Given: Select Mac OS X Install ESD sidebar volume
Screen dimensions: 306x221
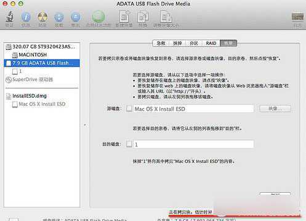Looking at the screenshot, I should coord(42,104).
